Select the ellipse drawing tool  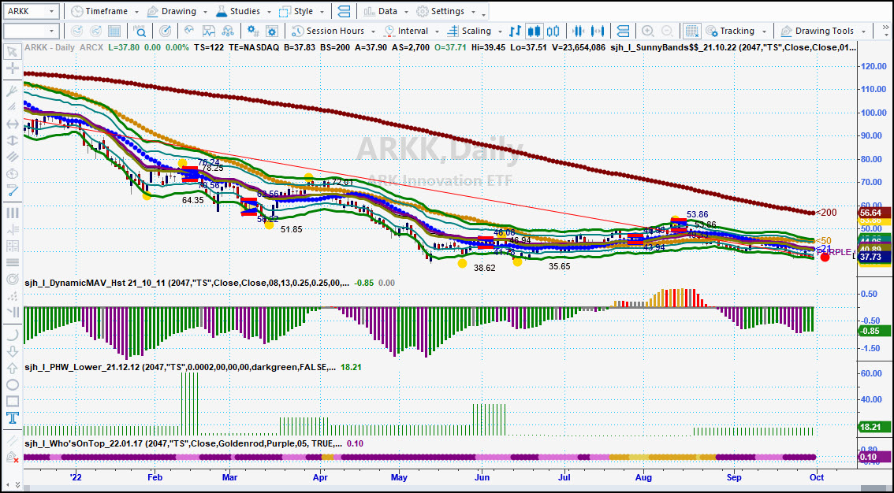[x=11, y=385]
